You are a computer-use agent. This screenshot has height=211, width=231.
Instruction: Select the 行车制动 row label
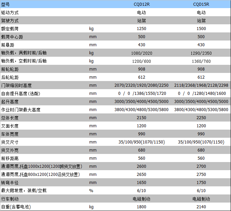(10, 199)
